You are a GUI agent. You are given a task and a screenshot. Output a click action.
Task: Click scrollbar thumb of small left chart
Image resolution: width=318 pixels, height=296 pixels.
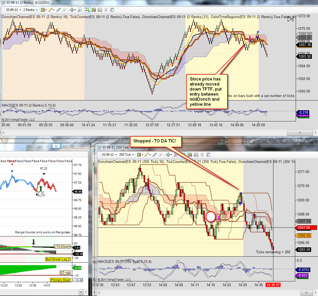pos(81,292)
